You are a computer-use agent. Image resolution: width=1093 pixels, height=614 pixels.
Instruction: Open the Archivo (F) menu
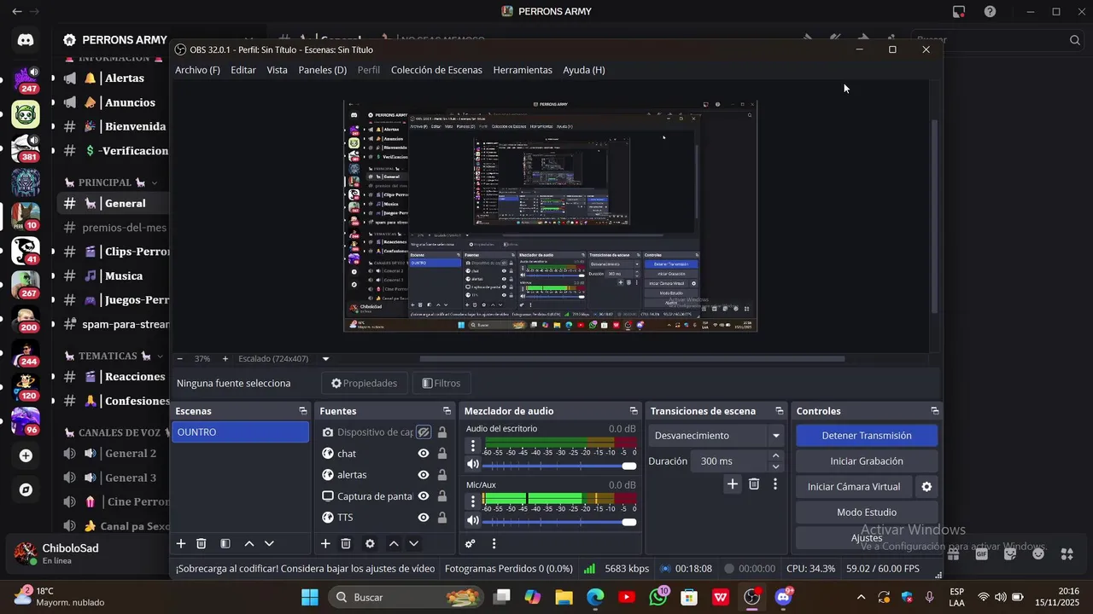pyautogui.click(x=197, y=70)
